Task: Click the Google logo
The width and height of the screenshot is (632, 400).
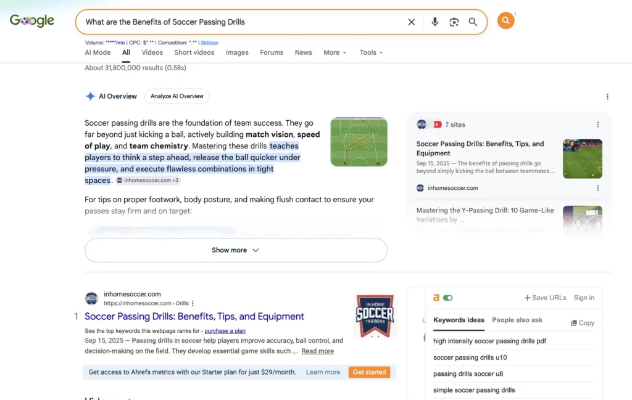Action: 32,20
